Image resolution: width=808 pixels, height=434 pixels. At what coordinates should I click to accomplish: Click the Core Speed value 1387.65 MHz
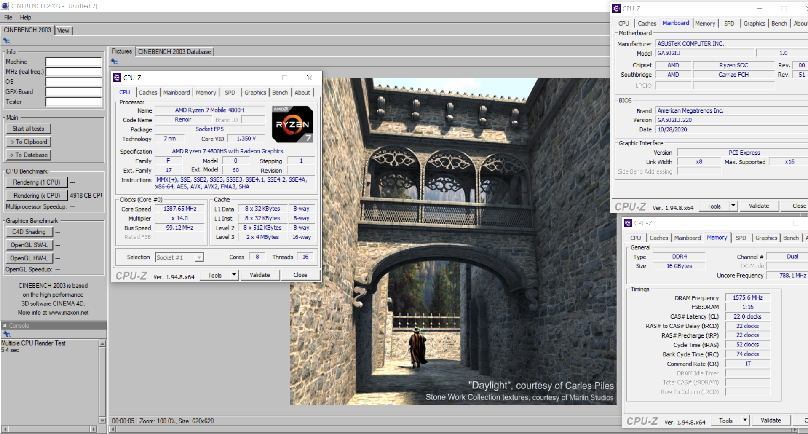pyautogui.click(x=180, y=209)
